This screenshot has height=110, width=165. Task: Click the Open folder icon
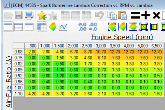click(8, 15)
